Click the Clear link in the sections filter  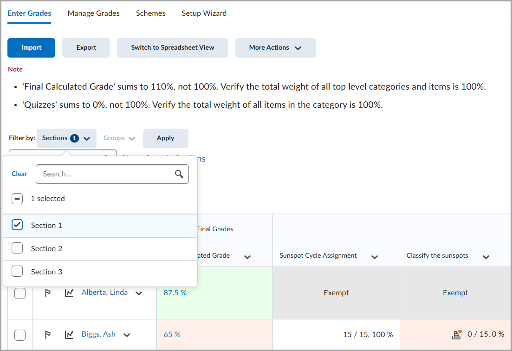(x=19, y=174)
